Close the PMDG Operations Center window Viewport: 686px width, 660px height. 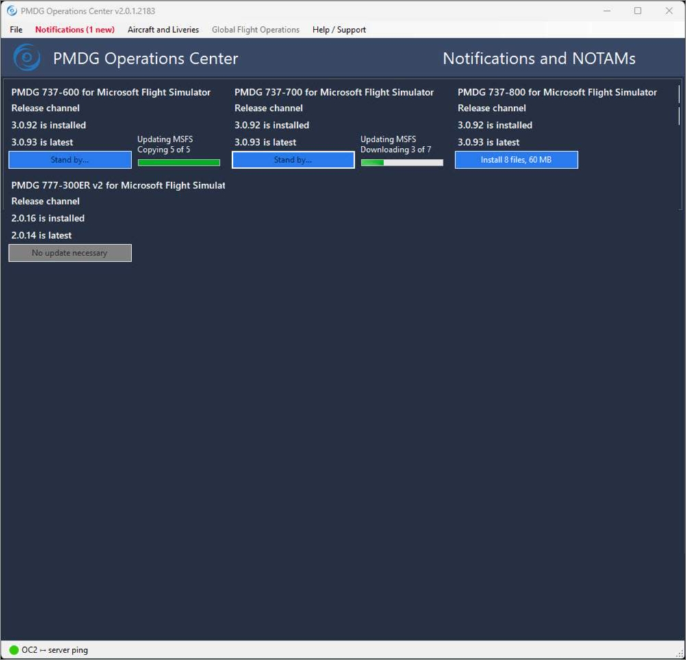click(669, 11)
